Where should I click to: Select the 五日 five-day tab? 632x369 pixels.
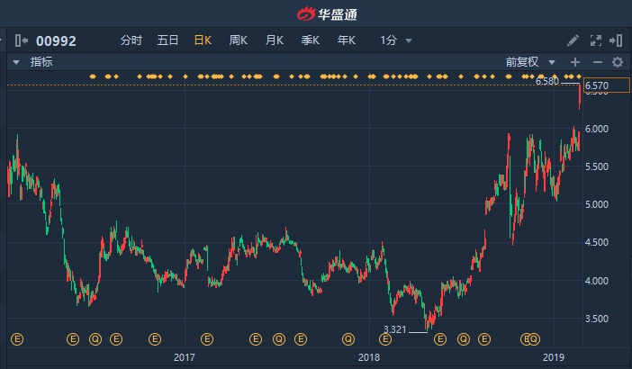(x=167, y=40)
